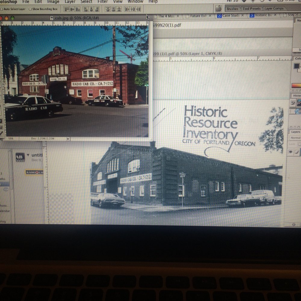Close the 'Future Exh' browser tab

click(x=210, y=16)
